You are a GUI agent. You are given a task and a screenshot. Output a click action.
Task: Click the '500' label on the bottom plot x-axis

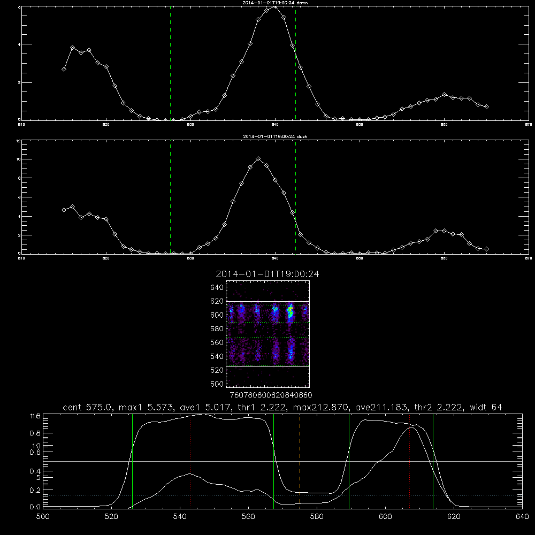pos(43,517)
